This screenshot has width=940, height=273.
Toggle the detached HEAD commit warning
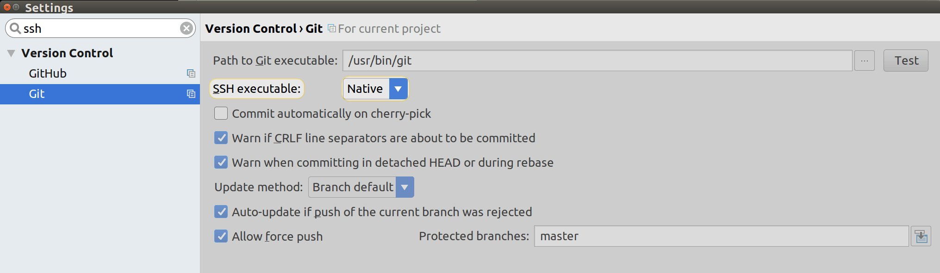point(221,163)
